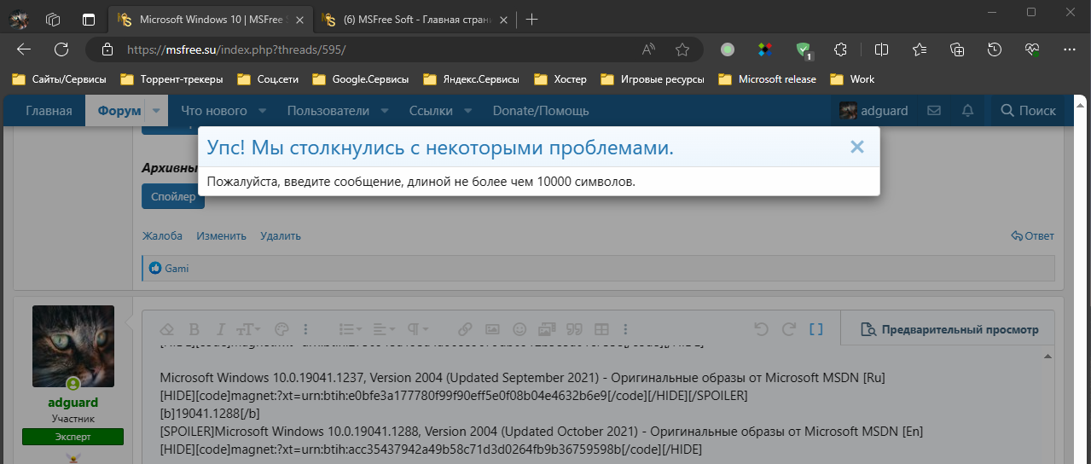The height and width of the screenshot is (464, 1091).
Task: Expand the Ссылки dropdown arrow
Action: 469,110
